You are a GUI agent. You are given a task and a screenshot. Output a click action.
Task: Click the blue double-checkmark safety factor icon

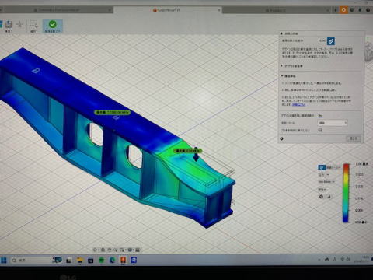tap(331, 41)
